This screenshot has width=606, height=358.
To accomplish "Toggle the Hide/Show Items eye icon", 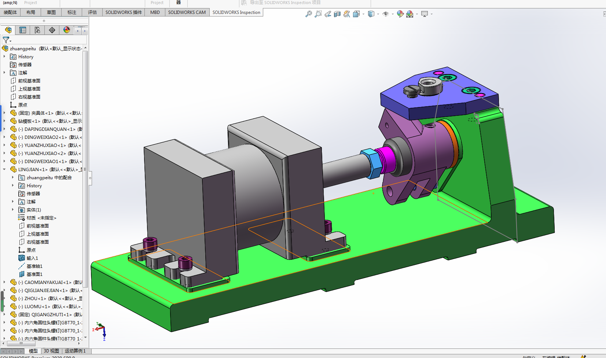I will [386, 14].
